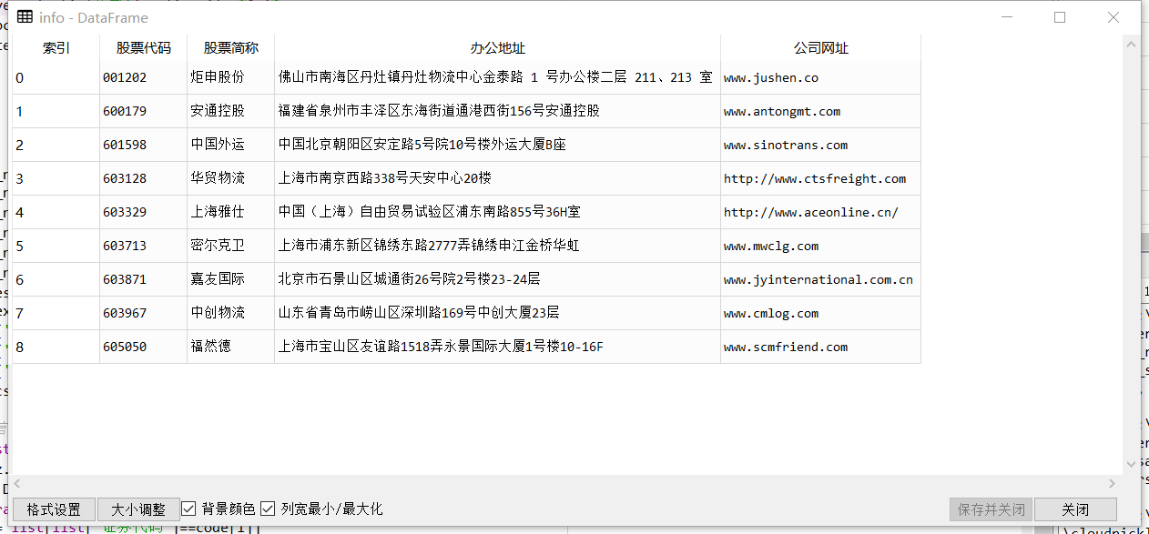1149x534 pixels.
Task: Select the www.mwclg.com cell
Action: (821, 247)
